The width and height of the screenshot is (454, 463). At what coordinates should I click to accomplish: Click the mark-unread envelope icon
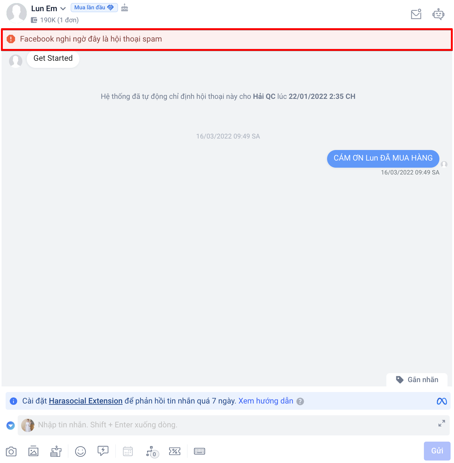coord(416,14)
